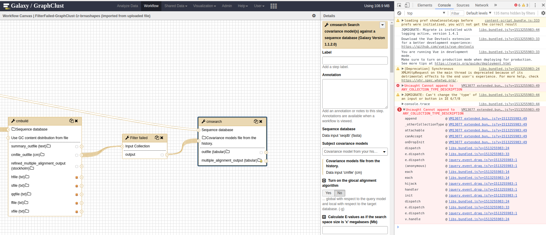
Task: Focus the console Filter field
Action: pyautogui.click(x=457, y=13)
